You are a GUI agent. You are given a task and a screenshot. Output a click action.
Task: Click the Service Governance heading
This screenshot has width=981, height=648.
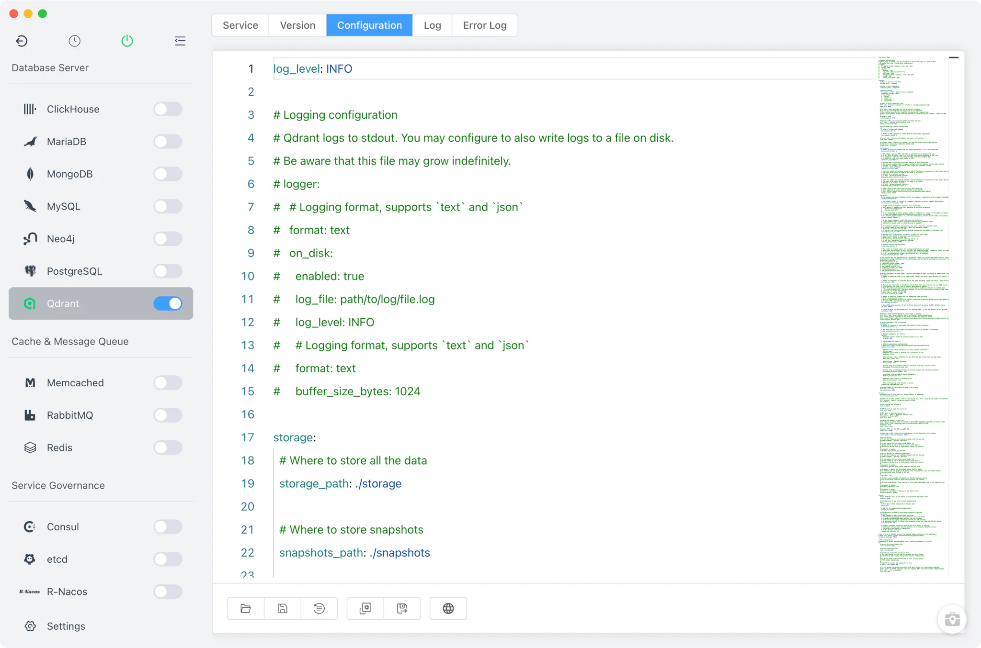(x=58, y=486)
